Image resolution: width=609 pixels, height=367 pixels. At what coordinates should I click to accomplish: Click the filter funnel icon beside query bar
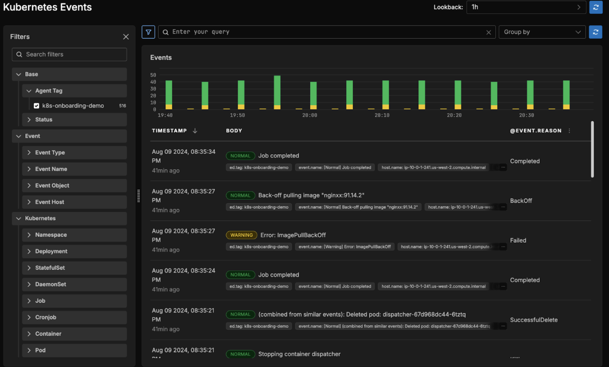(x=148, y=32)
